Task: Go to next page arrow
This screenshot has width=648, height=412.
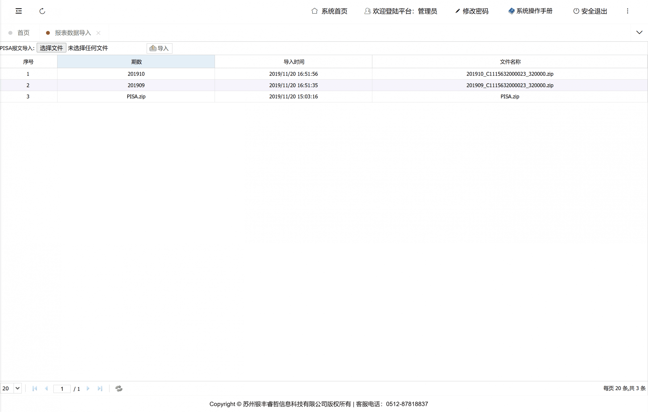Action: point(88,388)
